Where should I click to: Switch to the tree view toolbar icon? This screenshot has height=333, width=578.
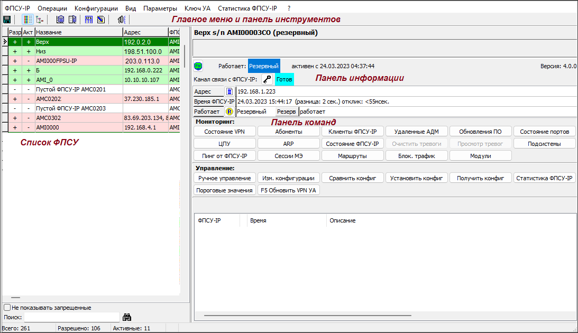(40, 20)
